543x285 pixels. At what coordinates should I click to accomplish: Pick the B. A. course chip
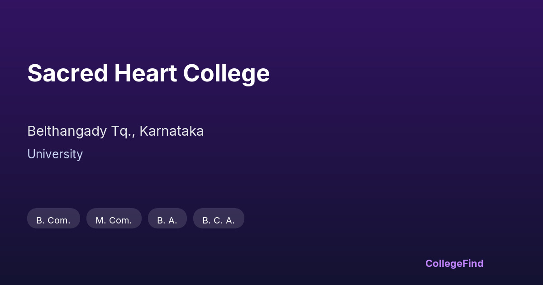pyautogui.click(x=167, y=220)
